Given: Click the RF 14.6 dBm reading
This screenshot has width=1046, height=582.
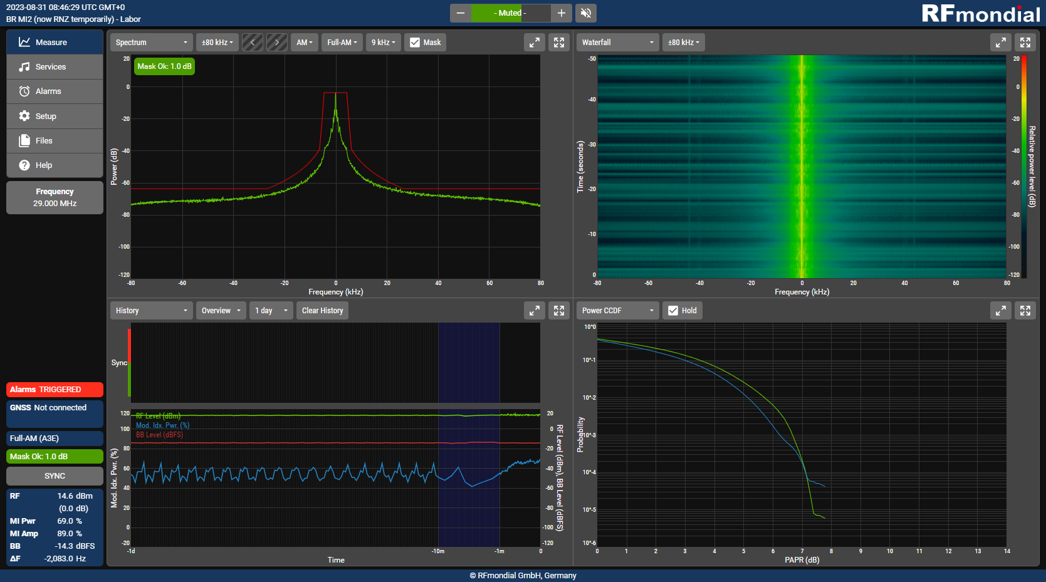Looking at the screenshot, I should pos(55,496).
